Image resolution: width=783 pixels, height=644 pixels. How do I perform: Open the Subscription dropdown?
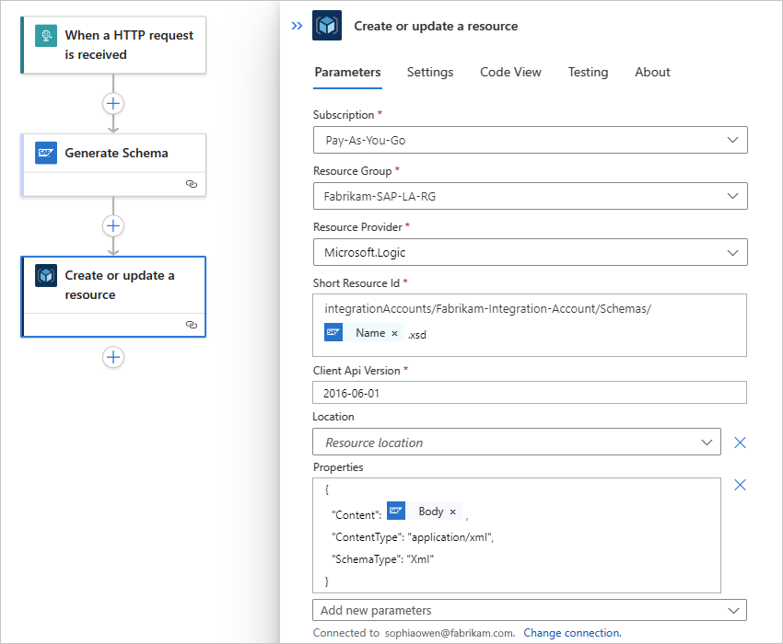tap(530, 140)
